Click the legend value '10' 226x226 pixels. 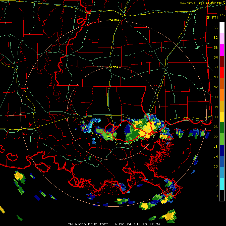tap(216, 166)
